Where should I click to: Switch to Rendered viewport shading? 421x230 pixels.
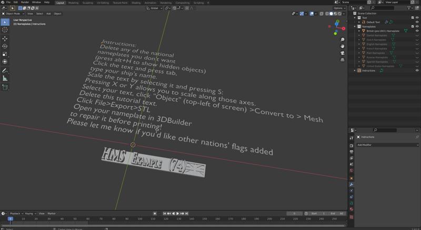(x=339, y=14)
